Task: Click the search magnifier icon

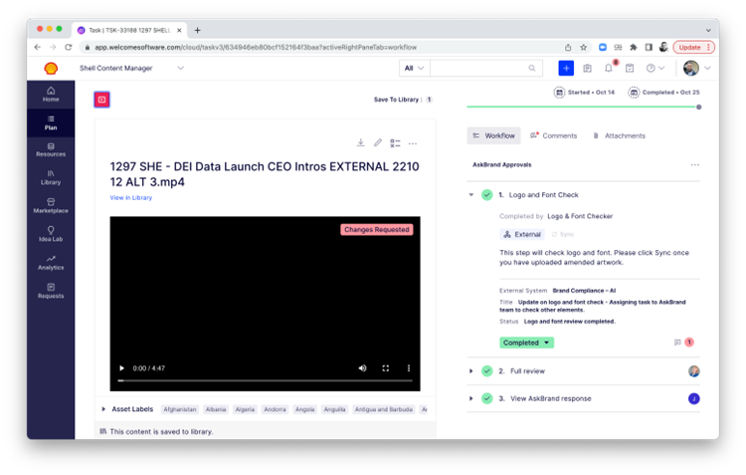Action: pos(532,68)
